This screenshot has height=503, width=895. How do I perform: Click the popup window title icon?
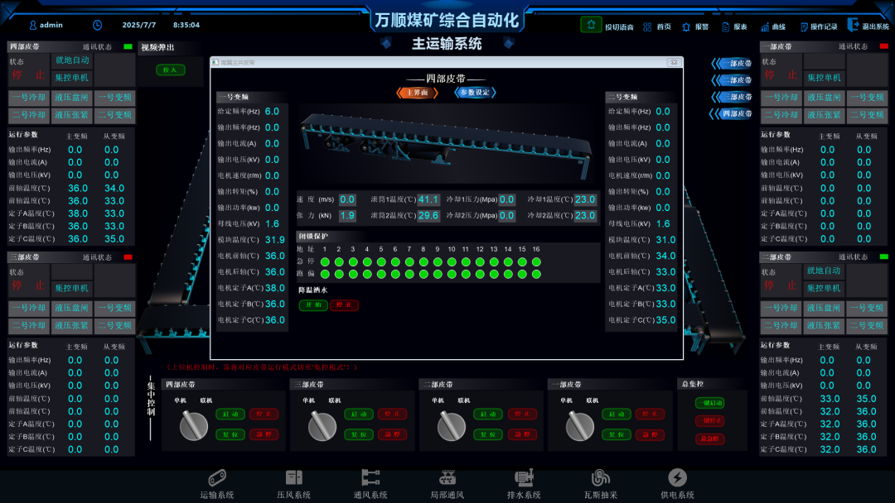(215, 63)
